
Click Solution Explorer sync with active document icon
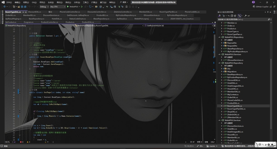tap(229, 15)
